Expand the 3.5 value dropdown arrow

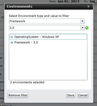pos(83,28)
